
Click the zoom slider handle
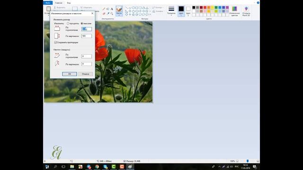pyautogui.click(x=248, y=161)
